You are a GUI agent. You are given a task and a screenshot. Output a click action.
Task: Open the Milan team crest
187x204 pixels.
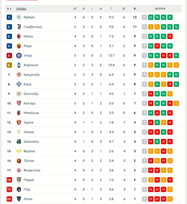tap(19, 36)
